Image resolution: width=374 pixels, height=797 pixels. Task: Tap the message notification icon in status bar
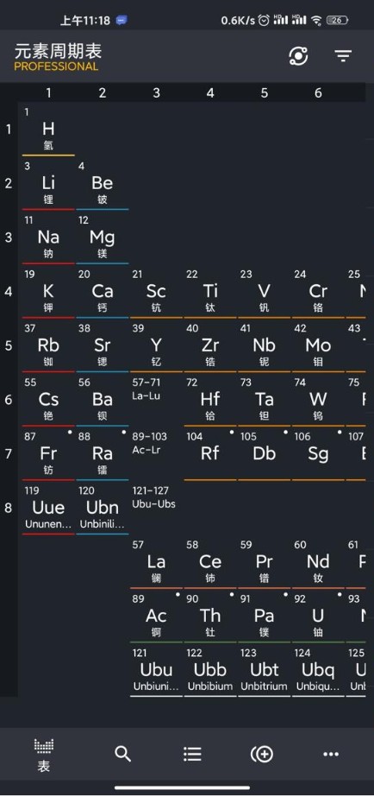coord(122,21)
